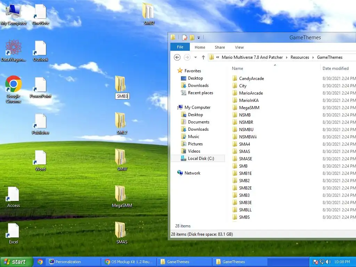The width and height of the screenshot is (356, 267).
Task: Select the Excel desktop shortcut
Action: point(14,234)
